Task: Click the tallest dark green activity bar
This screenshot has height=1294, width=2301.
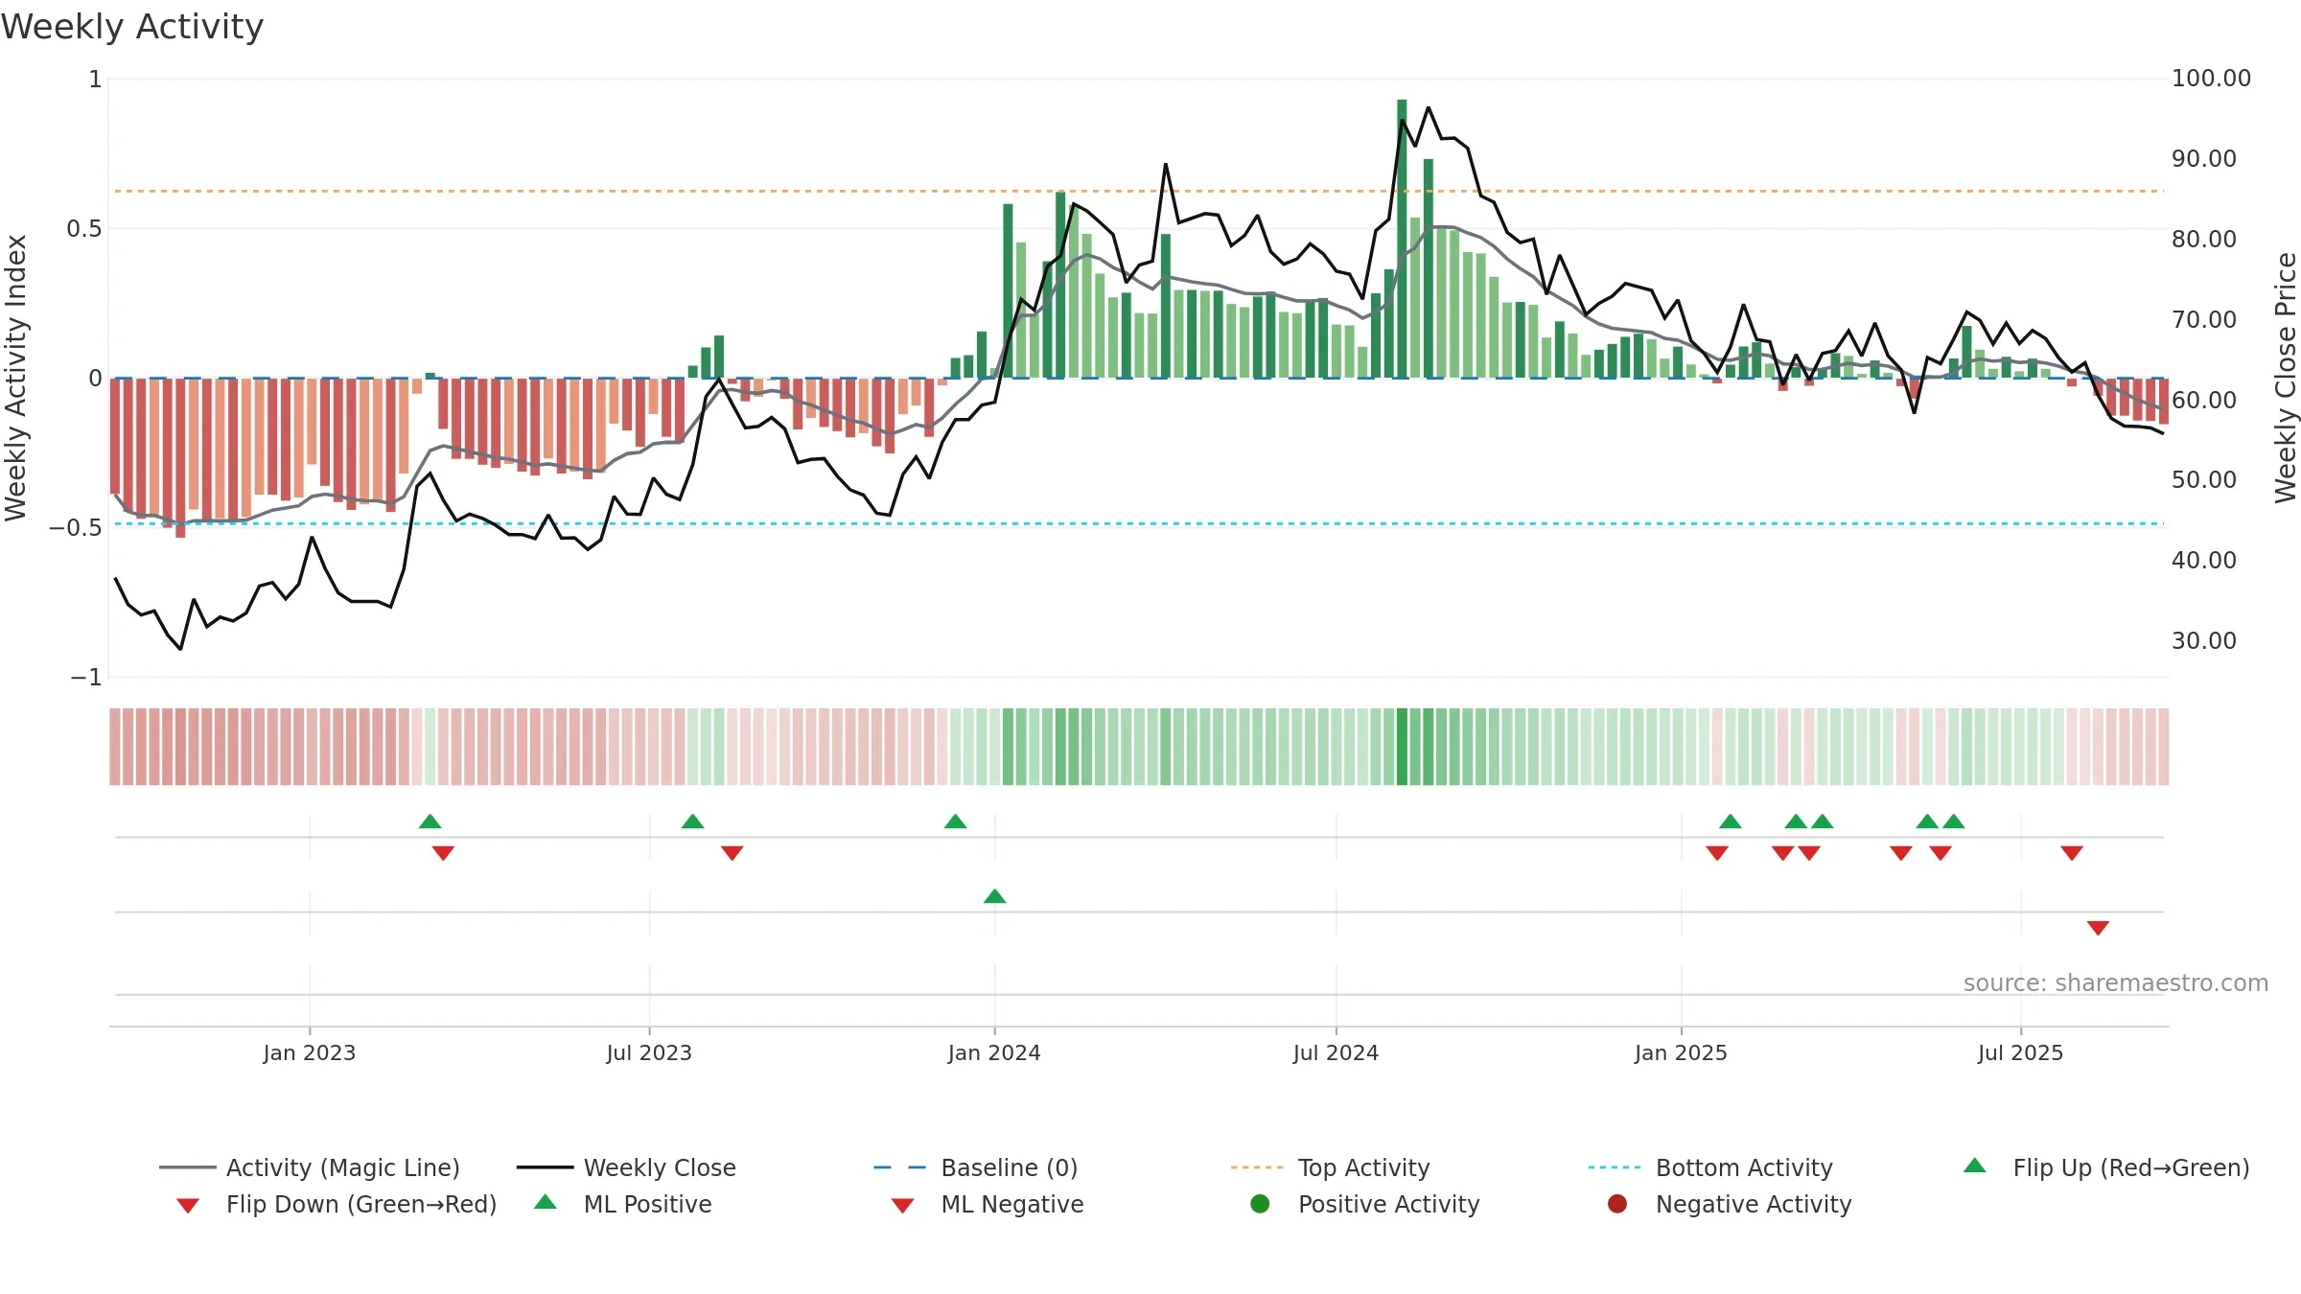Action: point(1402,239)
